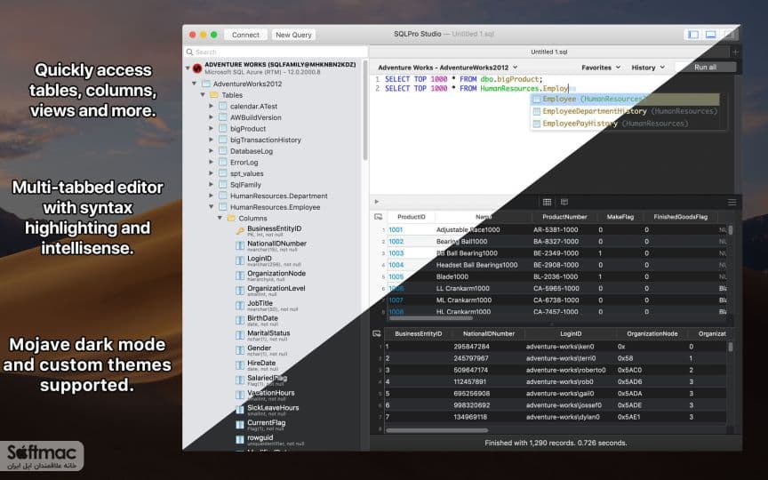The width and height of the screenshot is (768, 480).
Task: Click the horizontal scrollbar under product results
Action: [x=430, y=318]
